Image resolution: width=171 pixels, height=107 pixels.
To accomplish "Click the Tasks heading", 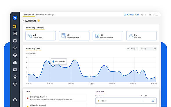I will 28,91.
